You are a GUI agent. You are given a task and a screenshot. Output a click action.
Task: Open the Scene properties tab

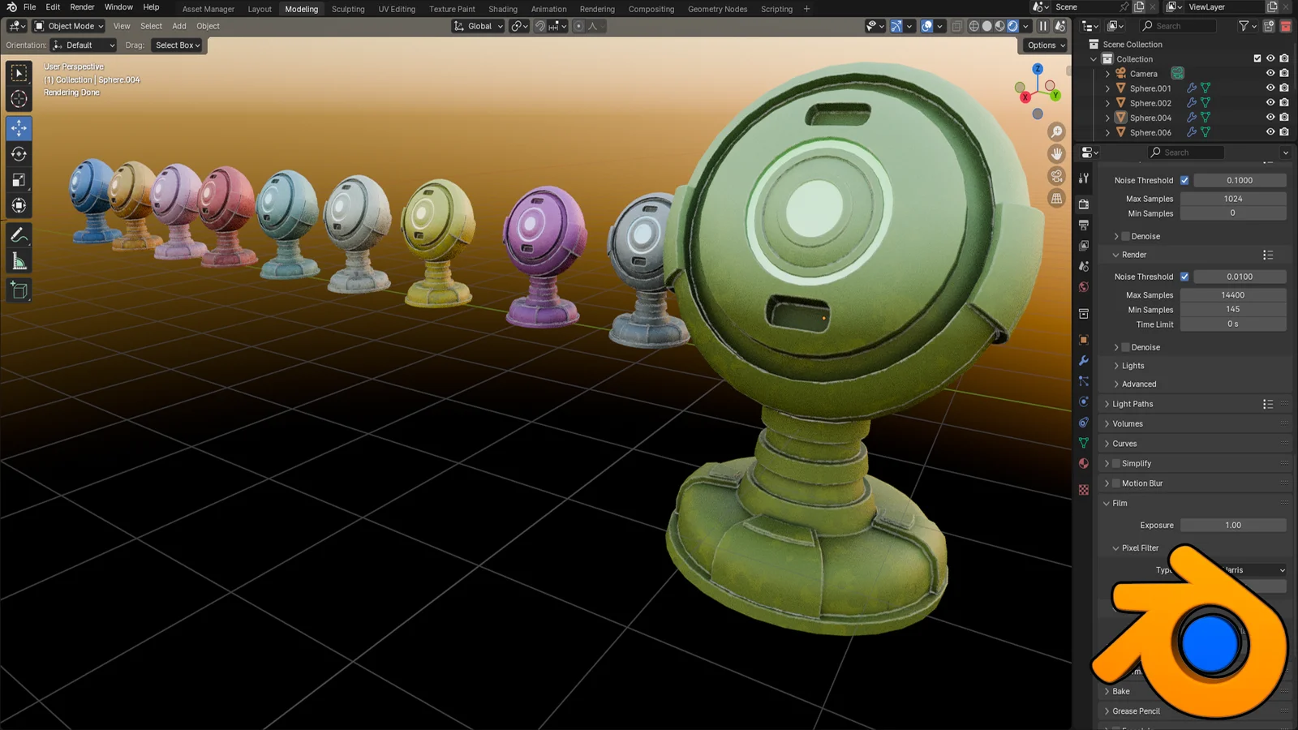(x=1084, y=266)
